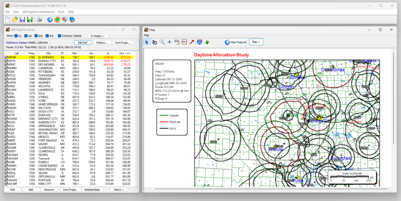Open the Ix Display > menu button
Viewport: 401px width, 201px height.
click(98, 36)
